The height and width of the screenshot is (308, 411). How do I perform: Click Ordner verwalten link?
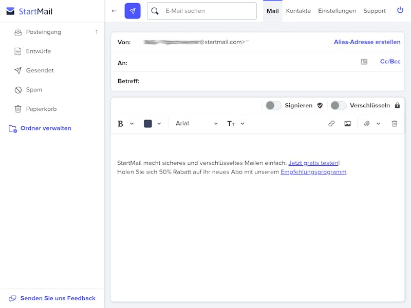46,128
